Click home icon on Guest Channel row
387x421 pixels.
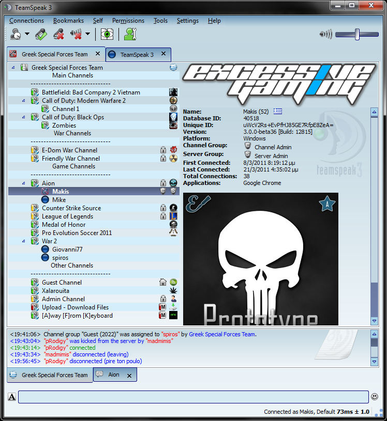pyautogui.click(x=163, y=282)
